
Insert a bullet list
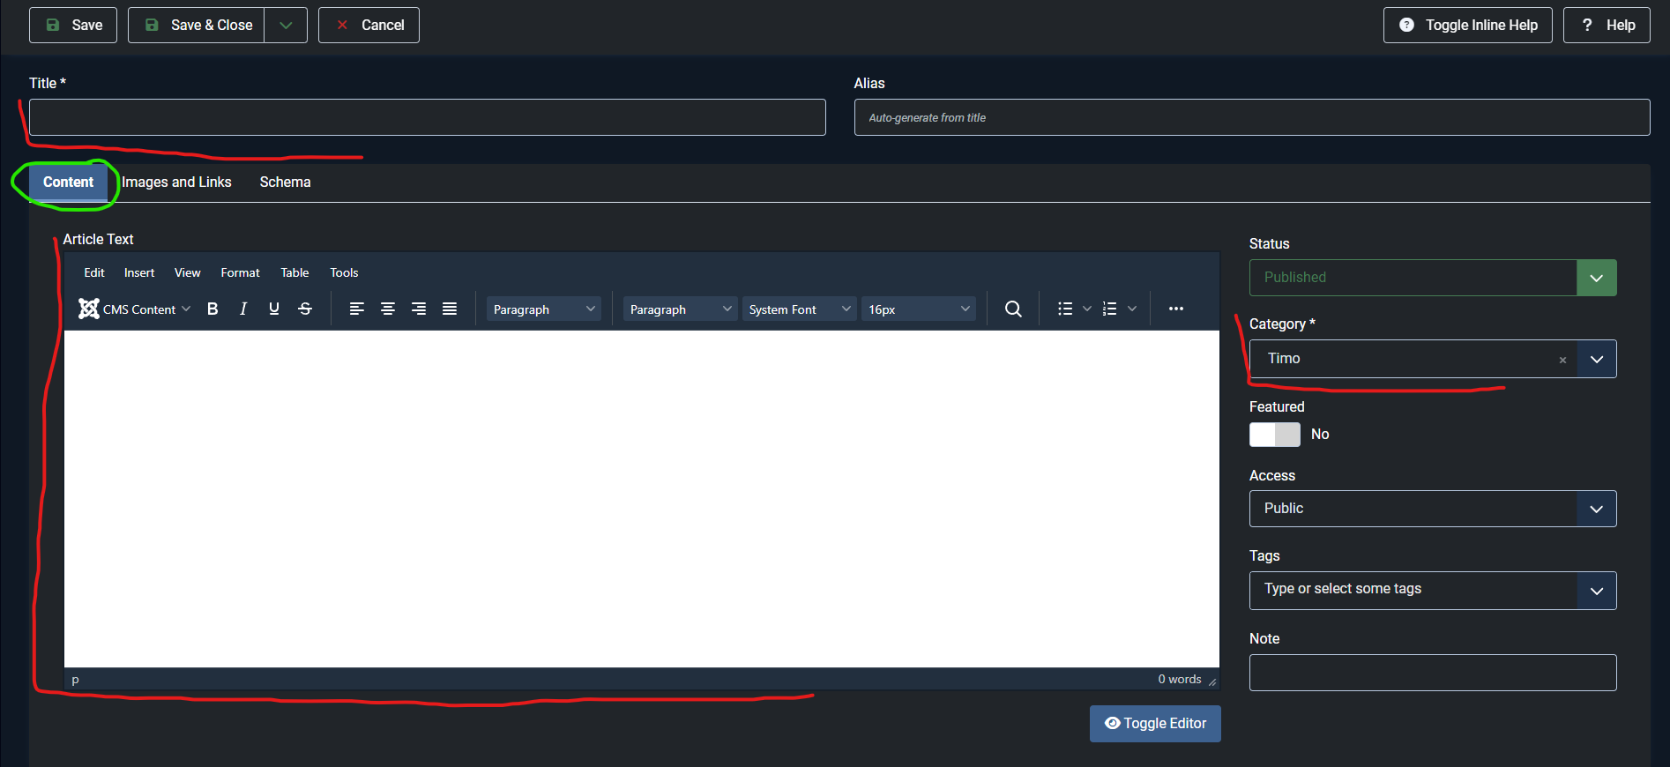[1065, 309]
